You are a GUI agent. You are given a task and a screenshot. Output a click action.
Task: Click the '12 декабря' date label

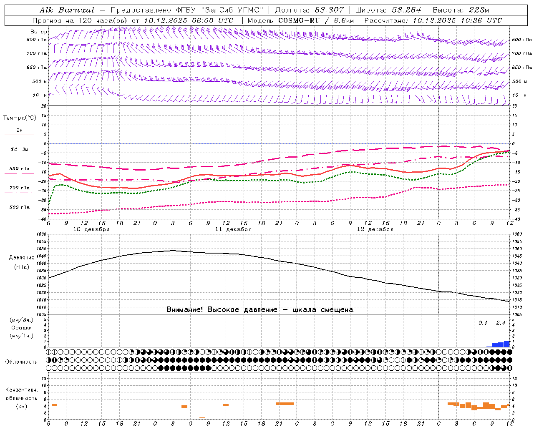[x=375, y=229]
